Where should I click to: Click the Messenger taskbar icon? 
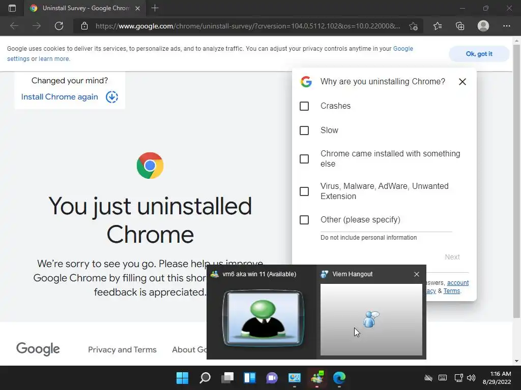pos(316,378)
